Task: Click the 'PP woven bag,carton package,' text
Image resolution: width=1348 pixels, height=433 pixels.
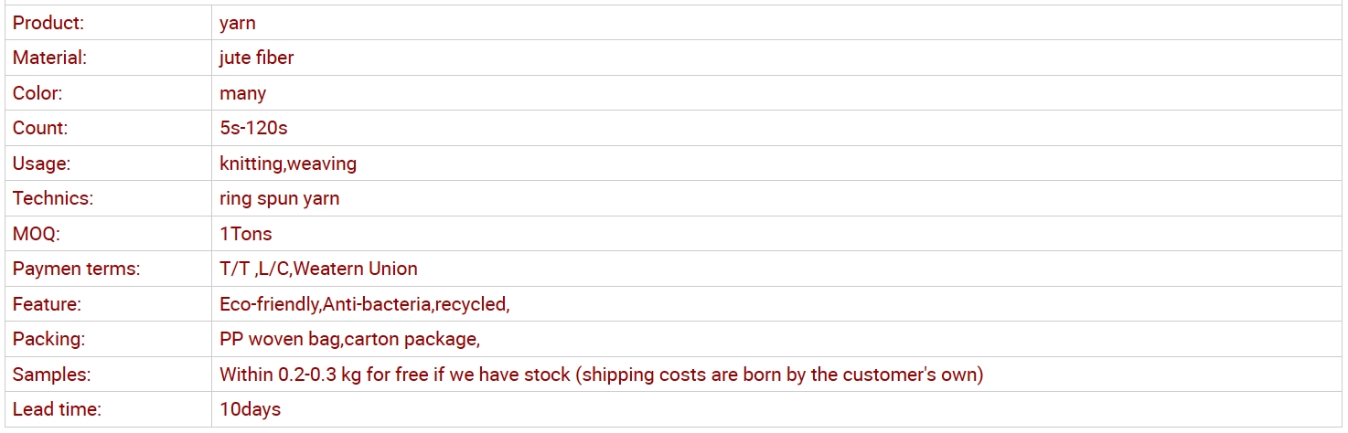Action: click(349, 339)
